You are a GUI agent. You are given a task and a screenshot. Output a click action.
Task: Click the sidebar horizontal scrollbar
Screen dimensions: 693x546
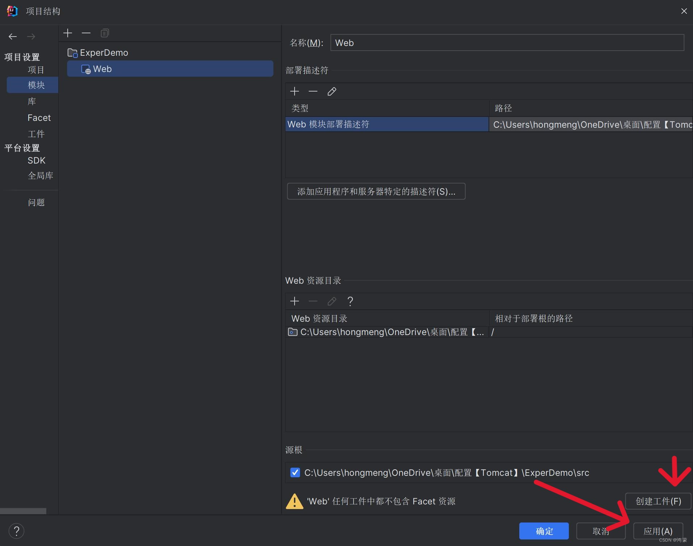(x=23, y=511)
